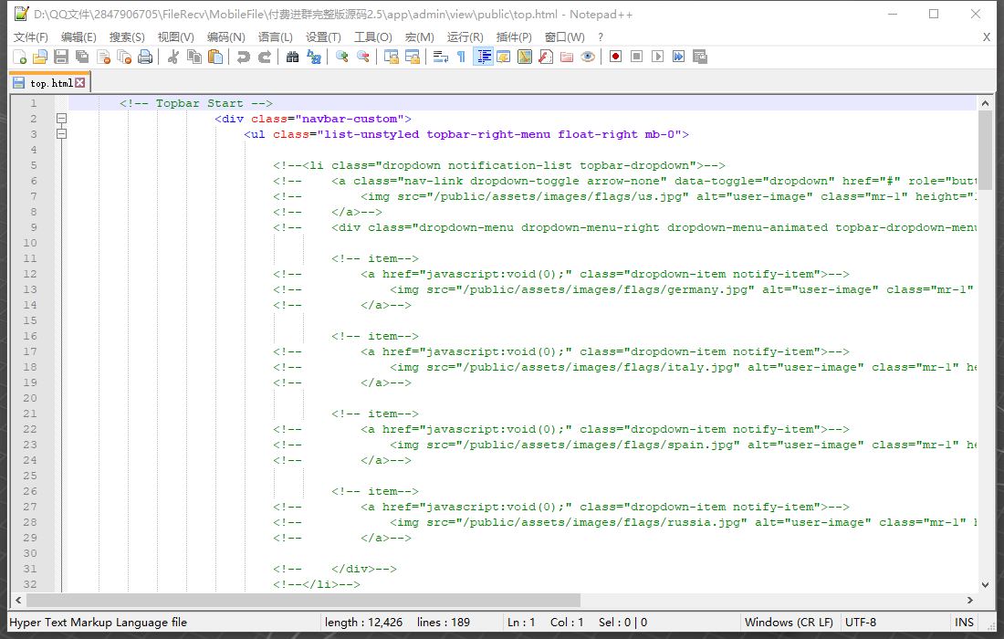The height and width of the screenshot is (639, 1004).
Task: Save the current file via the Save icon
Action: coord(61,57)
